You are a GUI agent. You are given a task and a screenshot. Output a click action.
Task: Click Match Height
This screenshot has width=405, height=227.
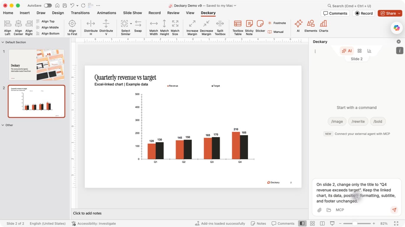pos(164,27)
